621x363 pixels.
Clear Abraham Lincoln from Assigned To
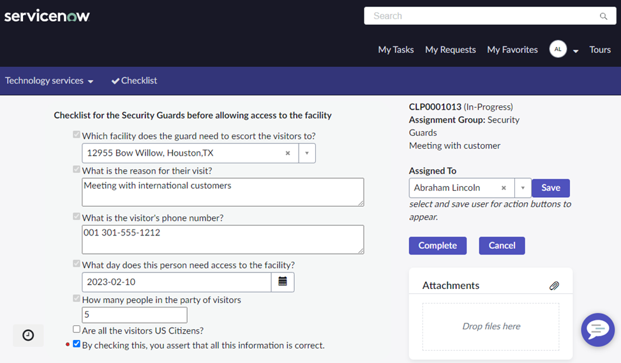504,188
